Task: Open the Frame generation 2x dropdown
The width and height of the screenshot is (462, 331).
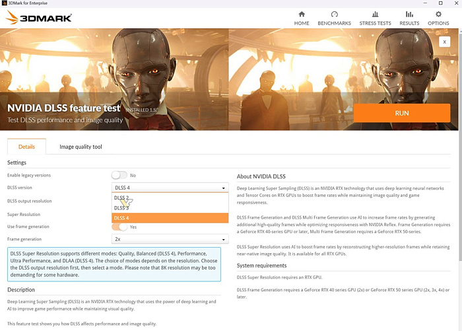Action: (170, 239)
